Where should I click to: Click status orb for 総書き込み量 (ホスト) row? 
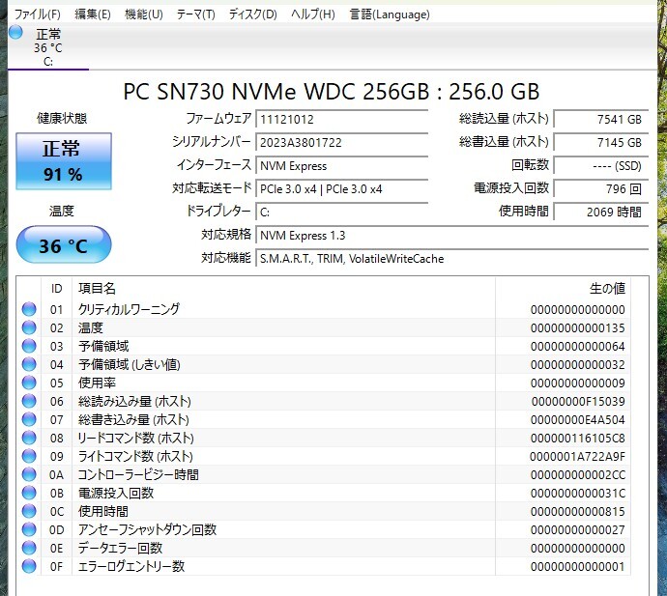click(29, 419)
